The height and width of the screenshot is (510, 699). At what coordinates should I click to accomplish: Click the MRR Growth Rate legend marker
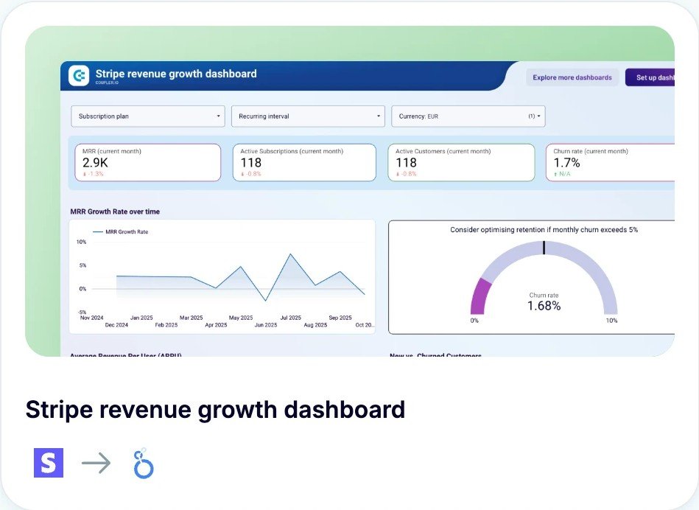tap(98, 231)
